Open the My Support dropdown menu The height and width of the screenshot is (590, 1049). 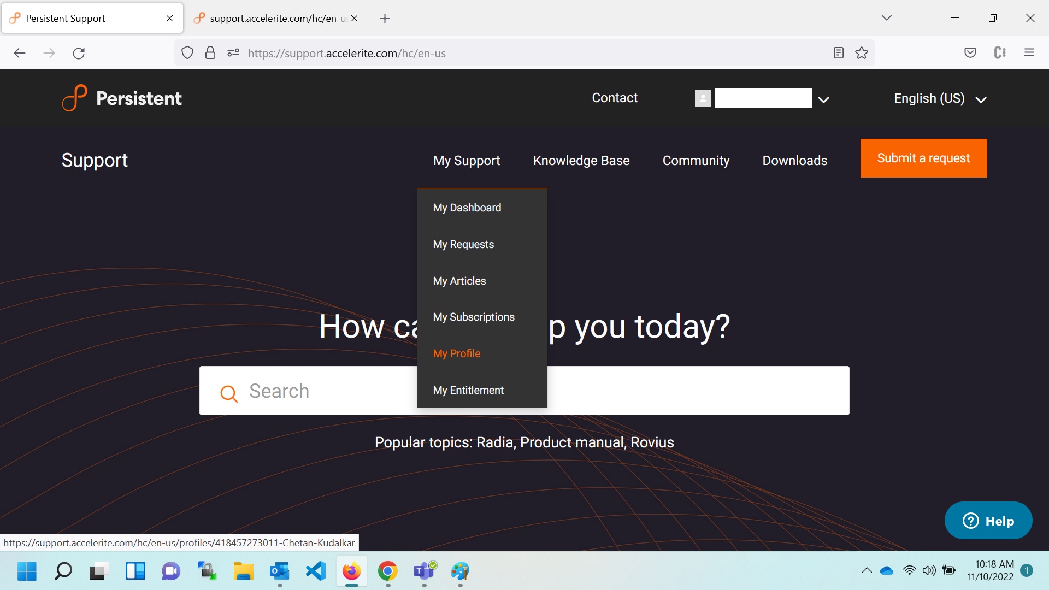pos(466,161)
